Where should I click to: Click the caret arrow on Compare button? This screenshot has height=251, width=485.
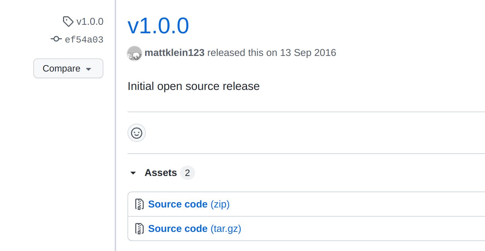point(89,69)
